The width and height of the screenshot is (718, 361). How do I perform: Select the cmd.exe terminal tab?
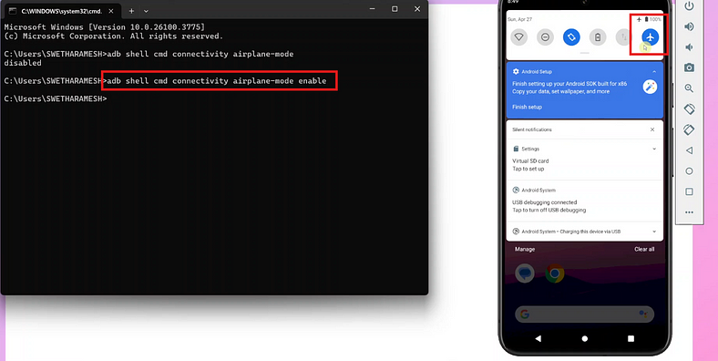[x=62, y=11]
